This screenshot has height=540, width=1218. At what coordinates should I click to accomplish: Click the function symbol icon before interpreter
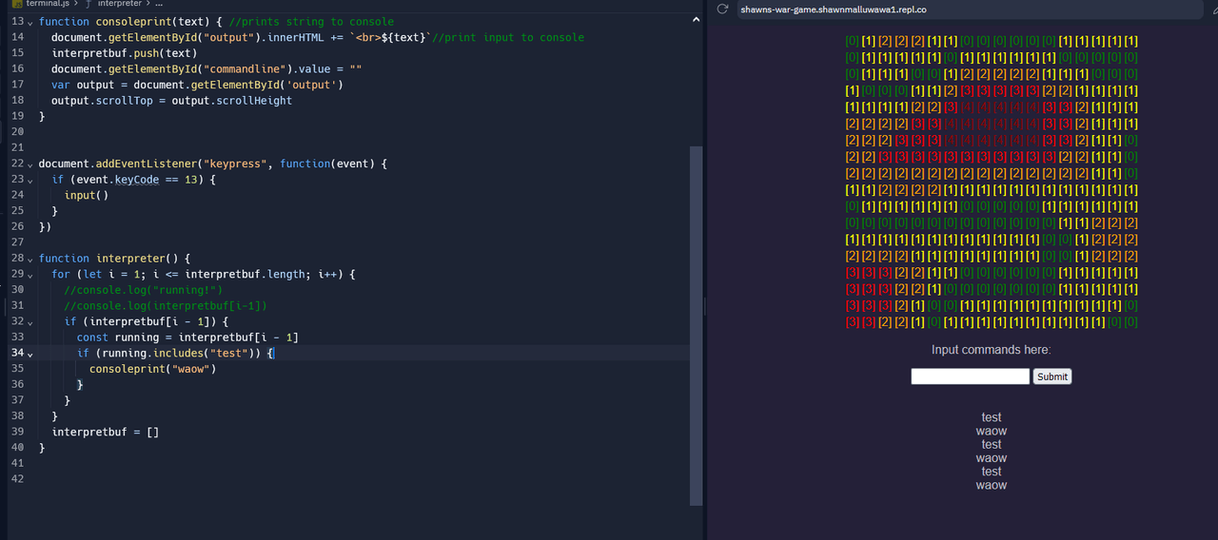(x=88, y=4)
